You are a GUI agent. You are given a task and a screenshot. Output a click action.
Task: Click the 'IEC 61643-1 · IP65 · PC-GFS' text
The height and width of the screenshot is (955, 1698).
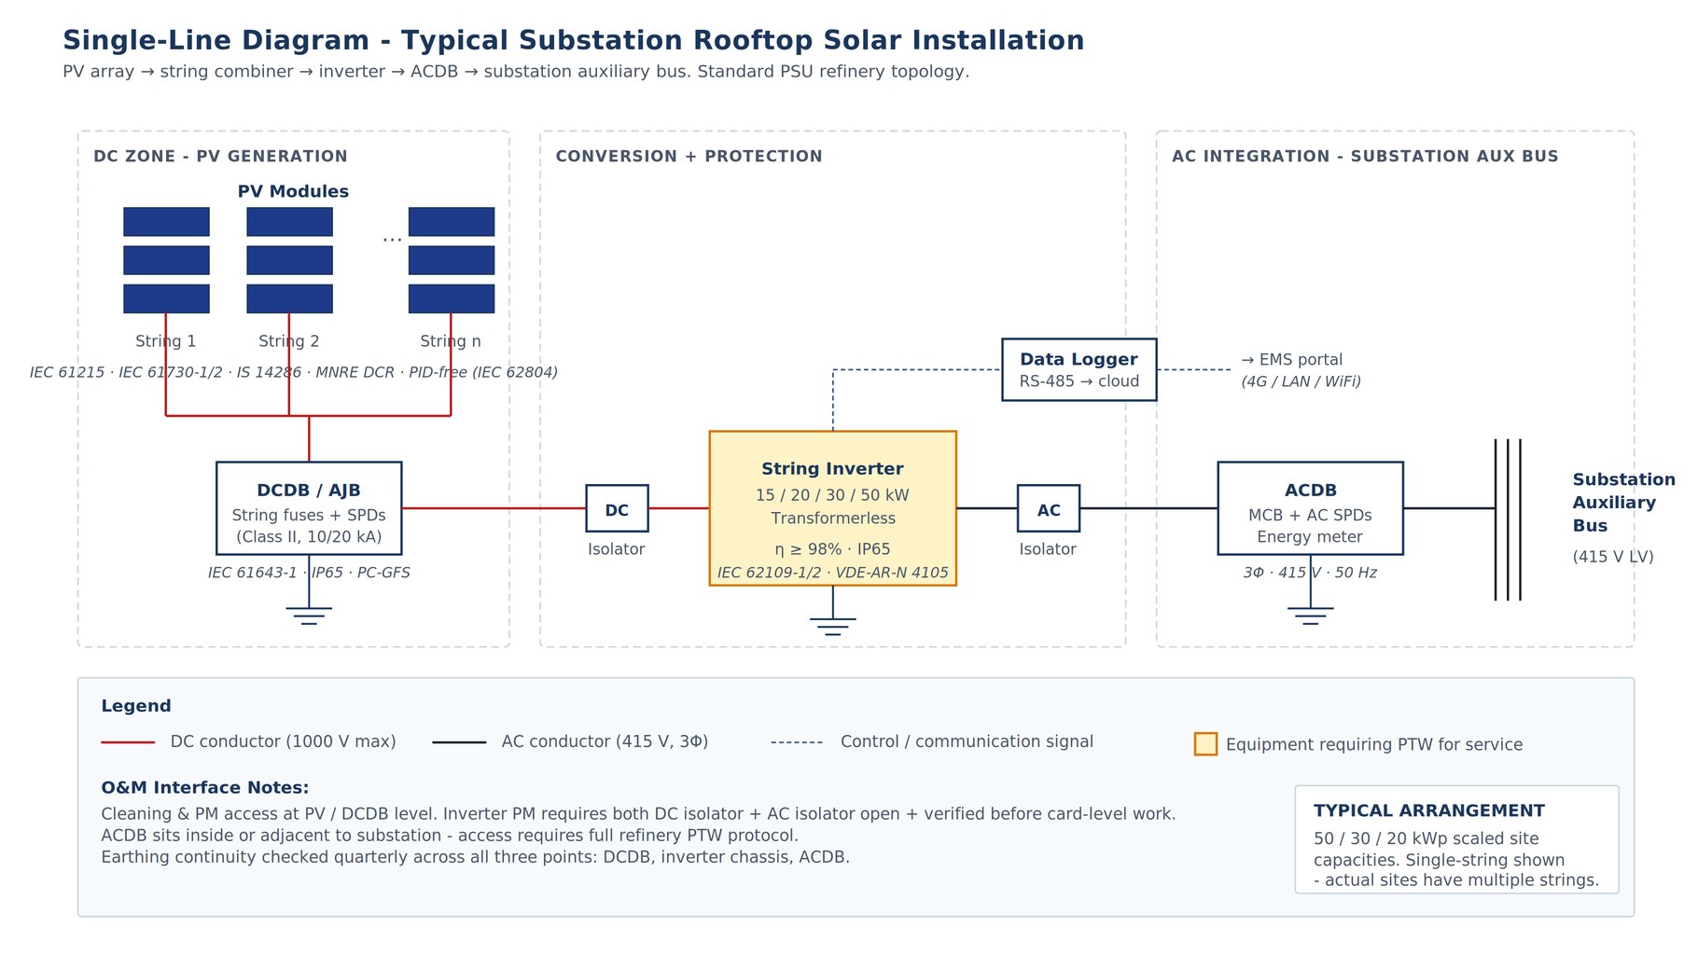point(309,573)
